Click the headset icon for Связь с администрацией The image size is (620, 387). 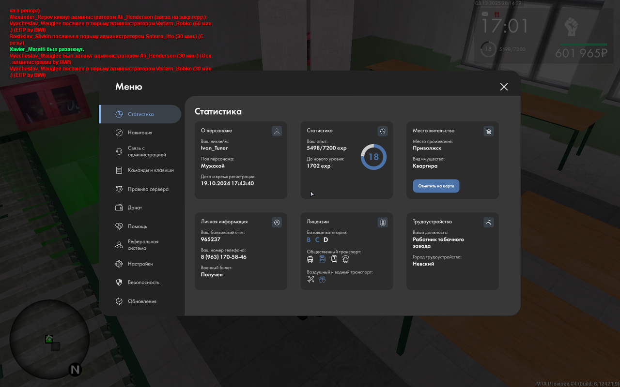click(x=119, y=151)
